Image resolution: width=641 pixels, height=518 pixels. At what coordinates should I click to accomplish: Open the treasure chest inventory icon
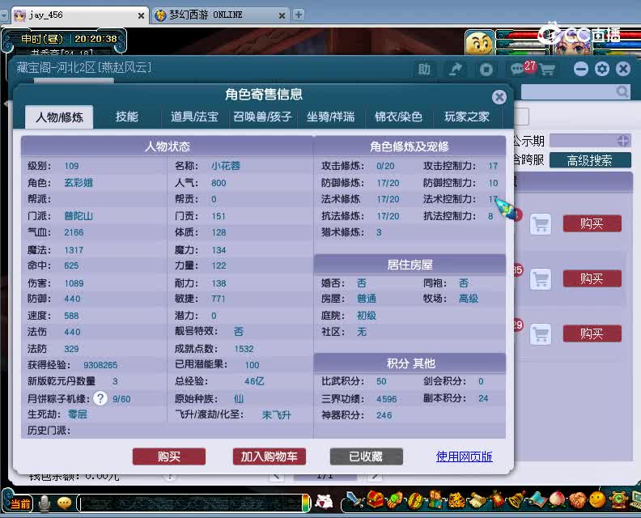coord(376,499)
